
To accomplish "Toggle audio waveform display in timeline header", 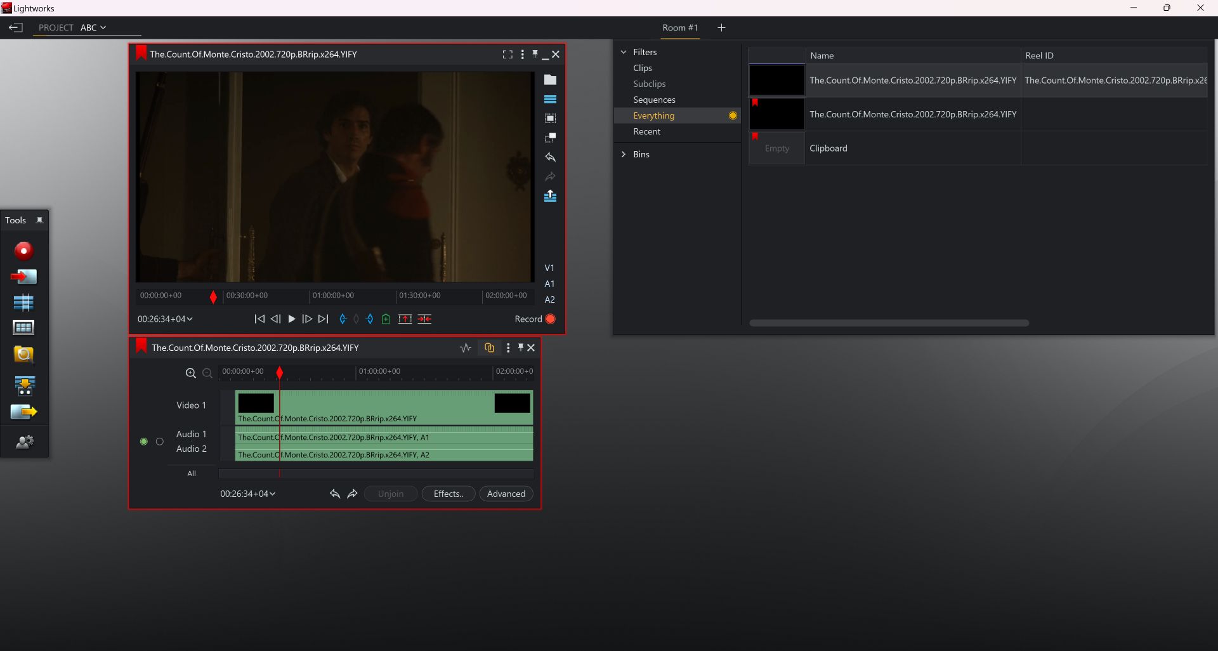I will (466, 348).
